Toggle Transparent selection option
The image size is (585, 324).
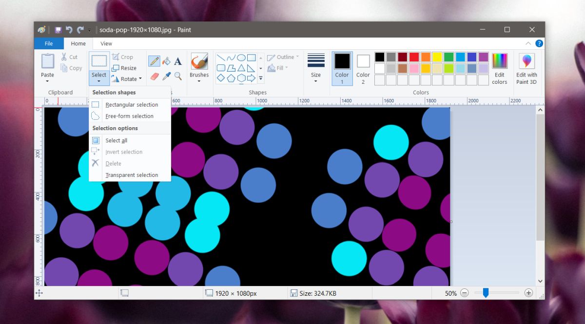[x=132, y=175]
